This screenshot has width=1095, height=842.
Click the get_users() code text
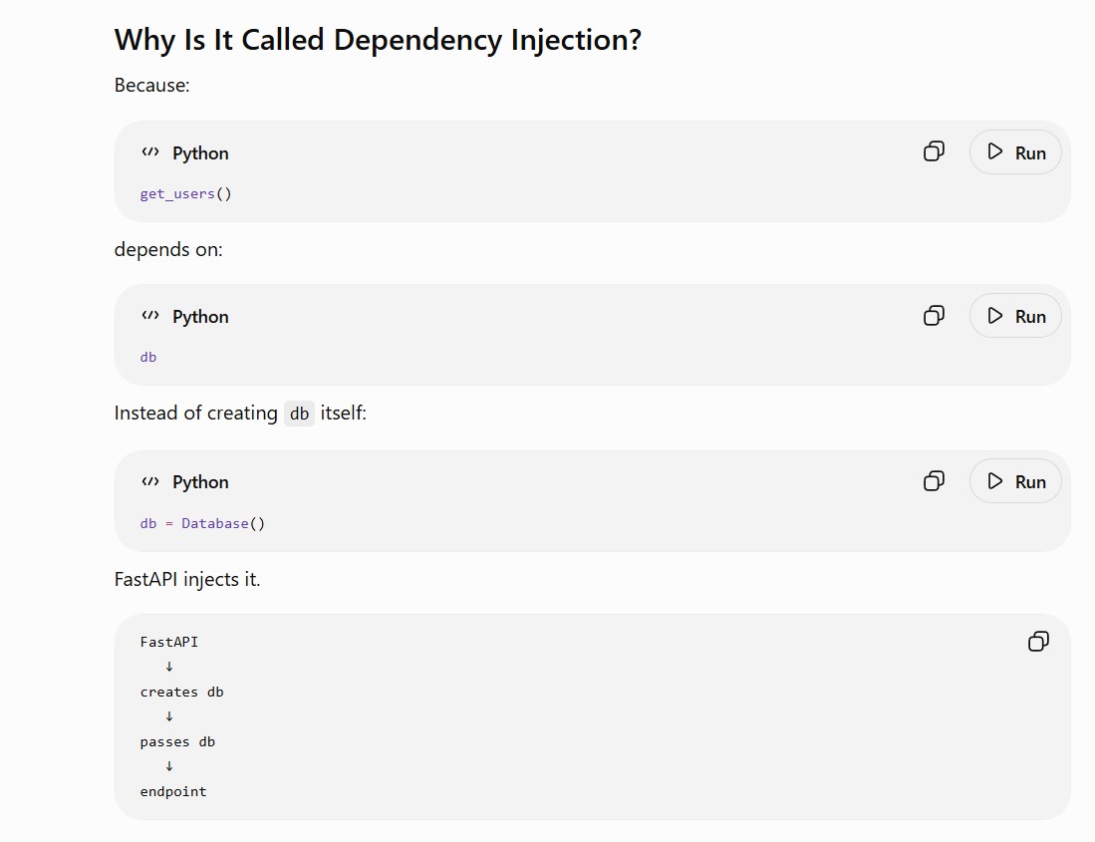185,193
